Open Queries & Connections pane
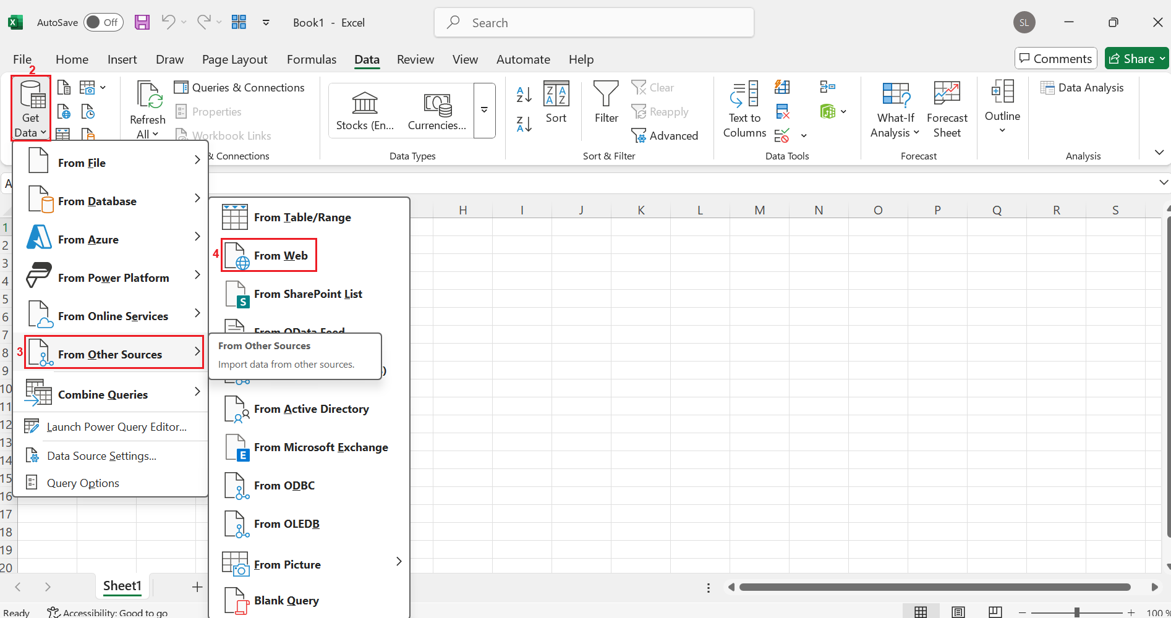 [x=239, y=88]
